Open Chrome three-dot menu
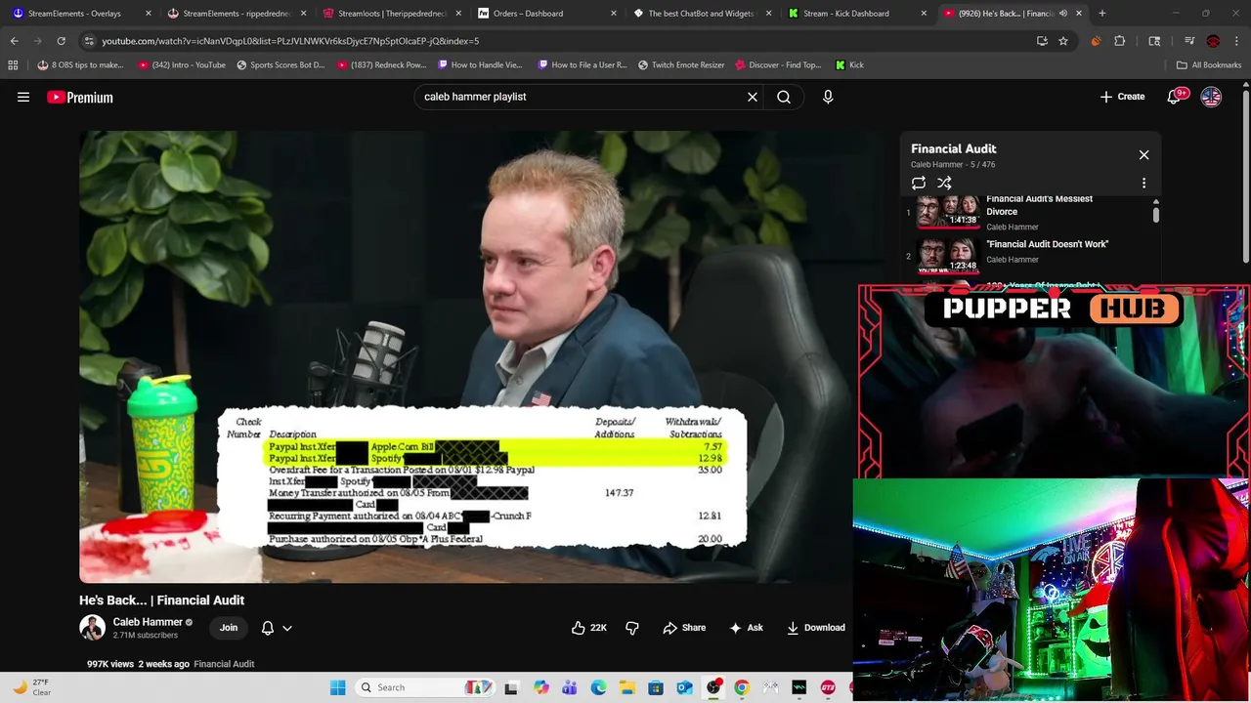Screen dimensions: 1251x703 click(1236, 41)
